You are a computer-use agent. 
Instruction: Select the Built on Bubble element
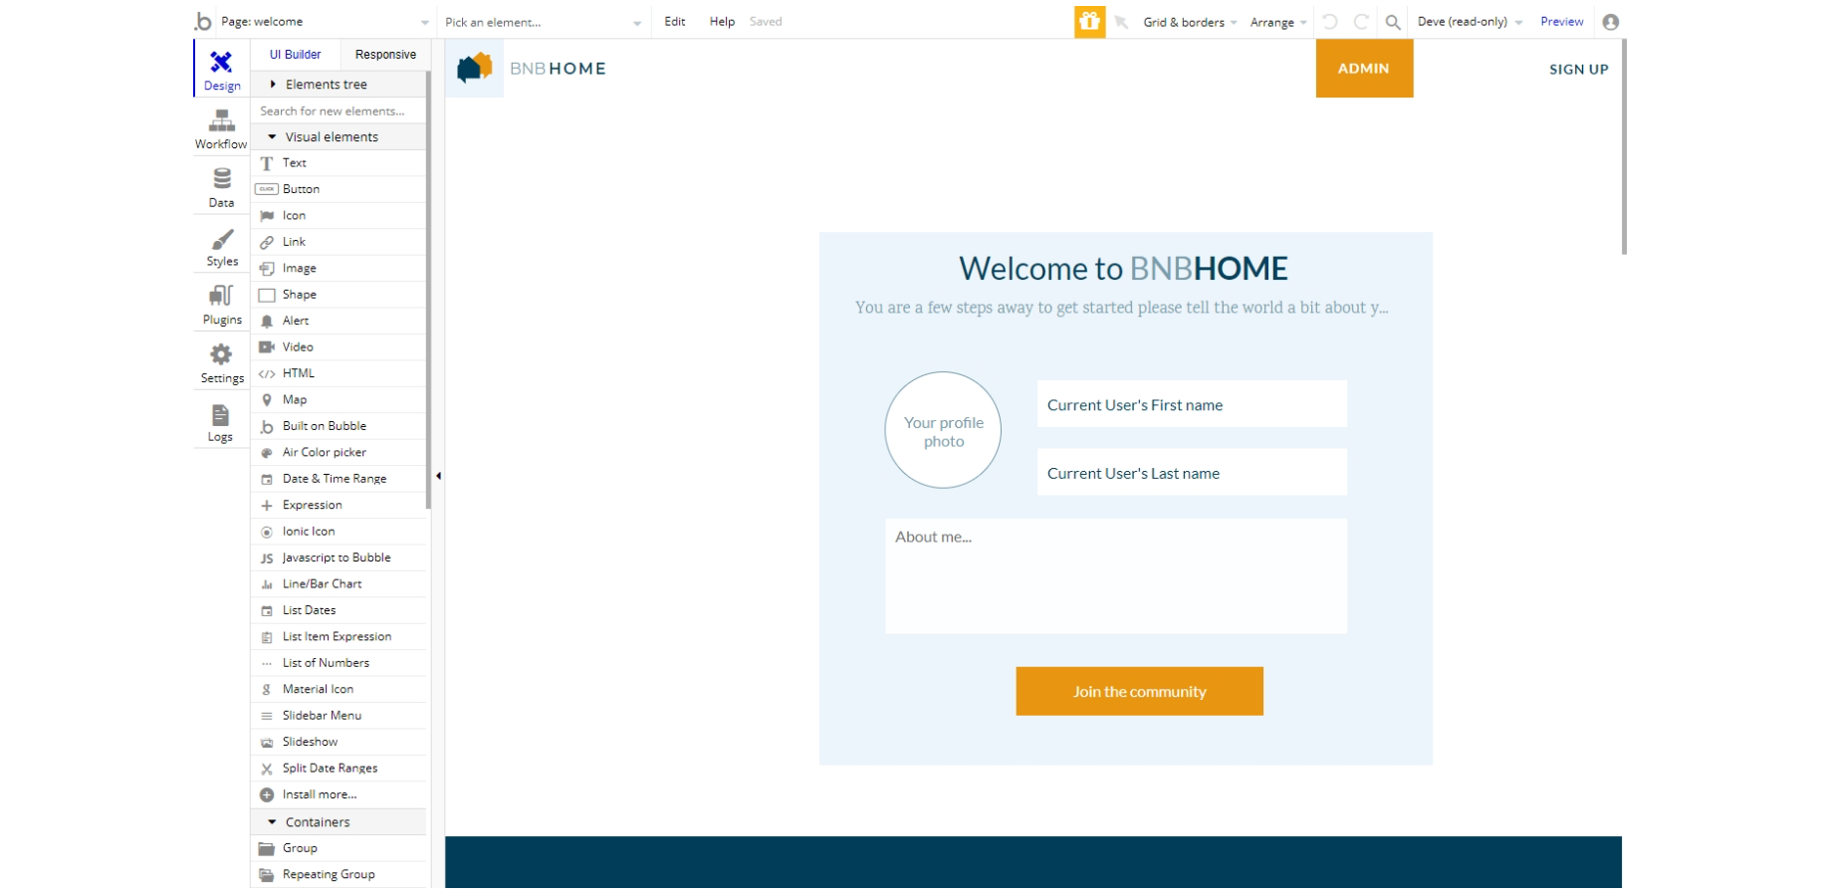click(x=339, y=426)
